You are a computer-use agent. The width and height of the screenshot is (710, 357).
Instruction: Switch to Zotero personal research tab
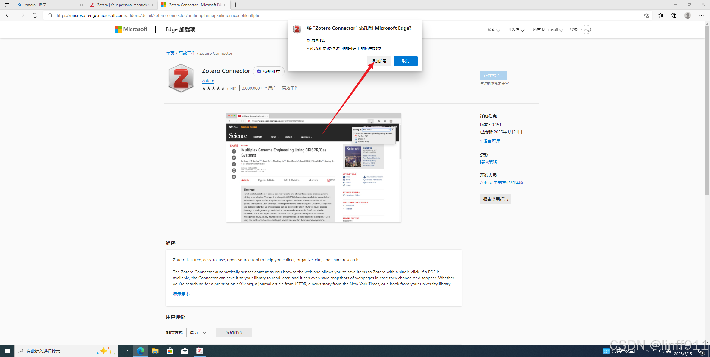[120, 5]
